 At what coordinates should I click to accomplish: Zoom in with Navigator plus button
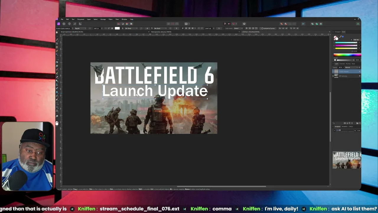click(x=355, y=130)
